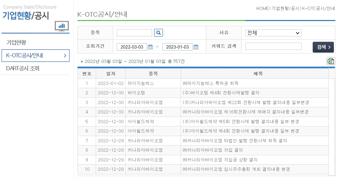Click the monitor chart icon in sidebar
This screenshot has height=179, width=338.
pos(62,26)
